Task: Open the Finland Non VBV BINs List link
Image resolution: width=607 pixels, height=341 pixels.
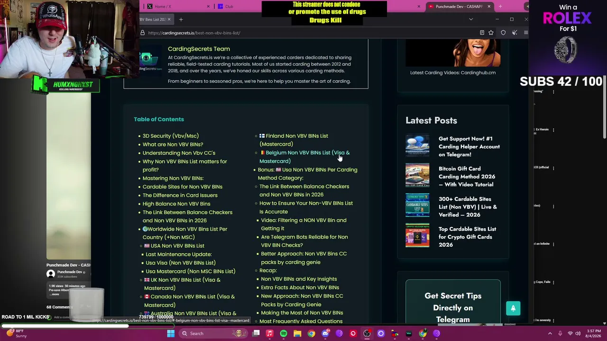Action: [294, 140]
